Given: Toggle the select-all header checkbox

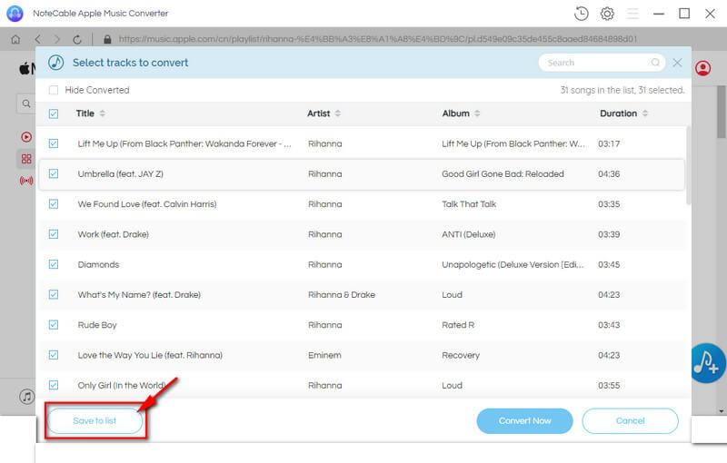Looking at the screenshot, I should pyautogui.click(x=54, y=113).
